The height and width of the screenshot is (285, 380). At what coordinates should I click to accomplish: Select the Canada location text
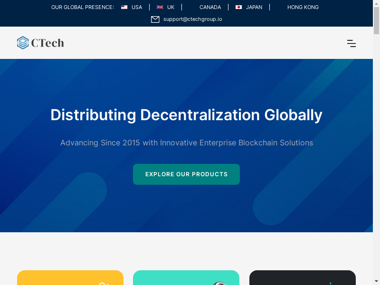tap(210, 7)
